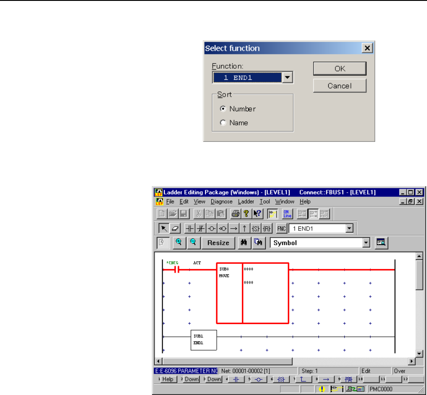The height and width of the screenshot is (395, 427).
Task: Open search with the binoculars icon
Action: (243, 242)
